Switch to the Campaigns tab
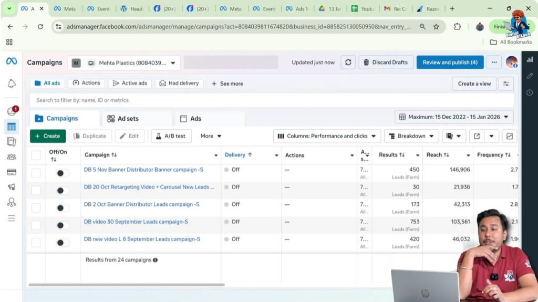This screenshot has width=538, height=302. [65, 118]
